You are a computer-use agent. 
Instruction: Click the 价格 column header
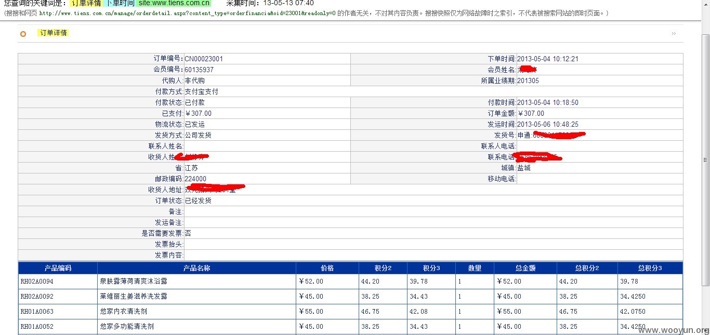pyautogui.click(x=327, y=269)
